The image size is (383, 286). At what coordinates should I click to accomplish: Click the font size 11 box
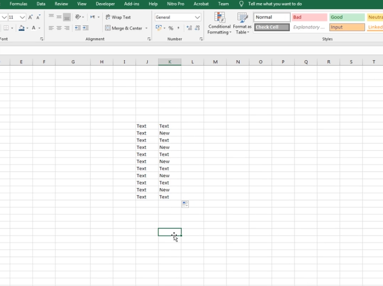click(x=13, y=17)
